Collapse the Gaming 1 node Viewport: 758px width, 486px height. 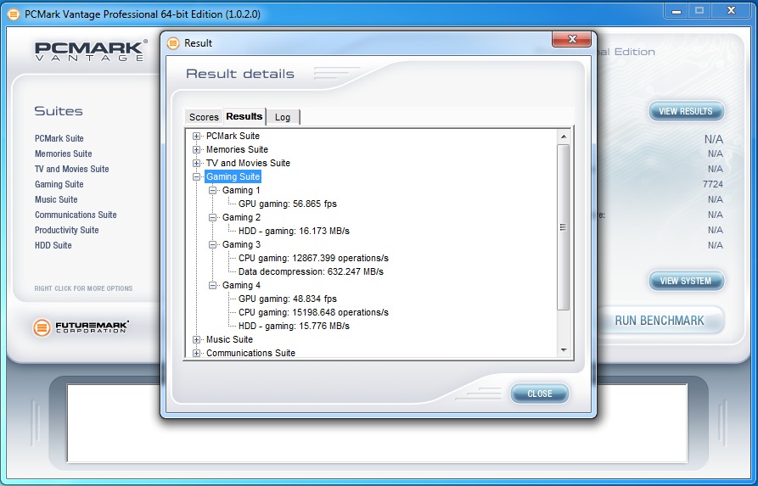pos(212,190)
